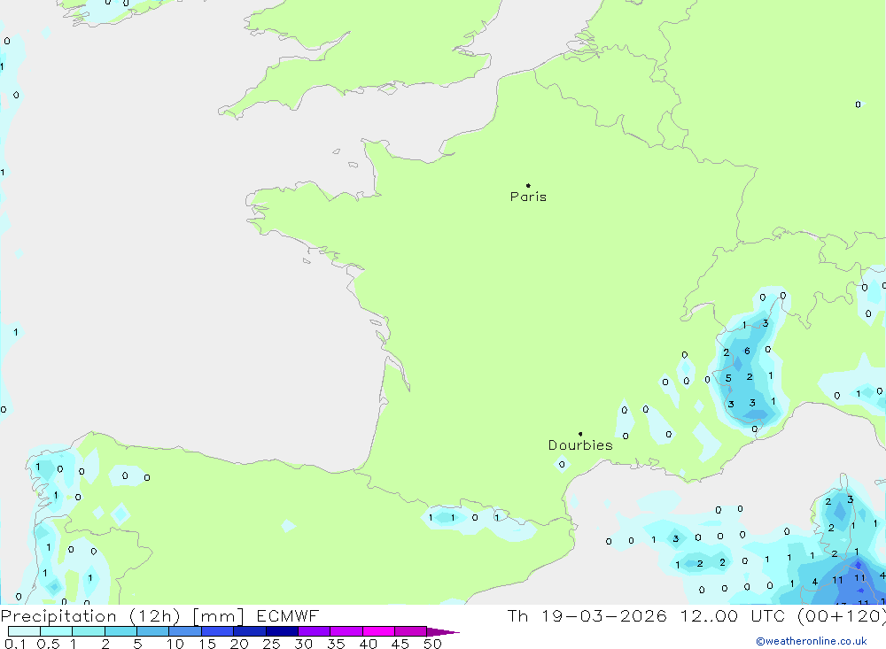Pick the 20–25 mm dark blue swatch
The image size is (886, 649).
249,631
